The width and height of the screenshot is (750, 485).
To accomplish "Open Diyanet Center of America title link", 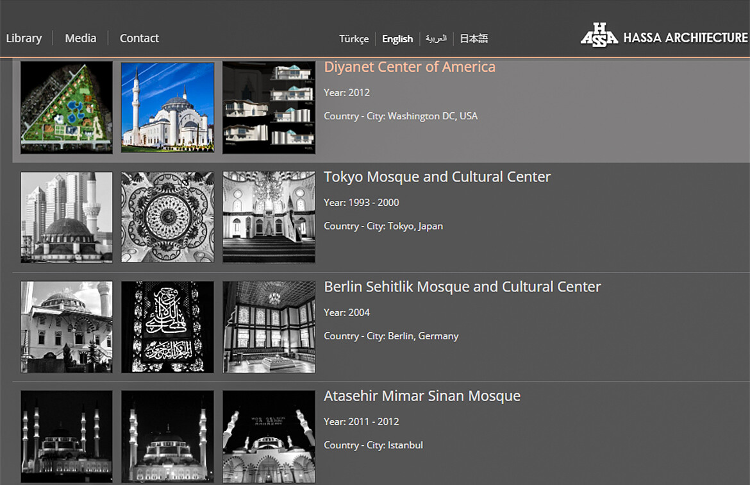I will [410, 67].
